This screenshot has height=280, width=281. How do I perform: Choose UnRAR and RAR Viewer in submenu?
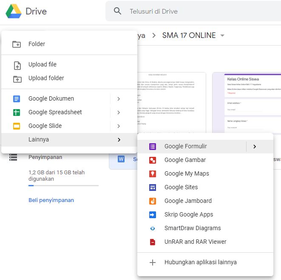pos(205,242)
